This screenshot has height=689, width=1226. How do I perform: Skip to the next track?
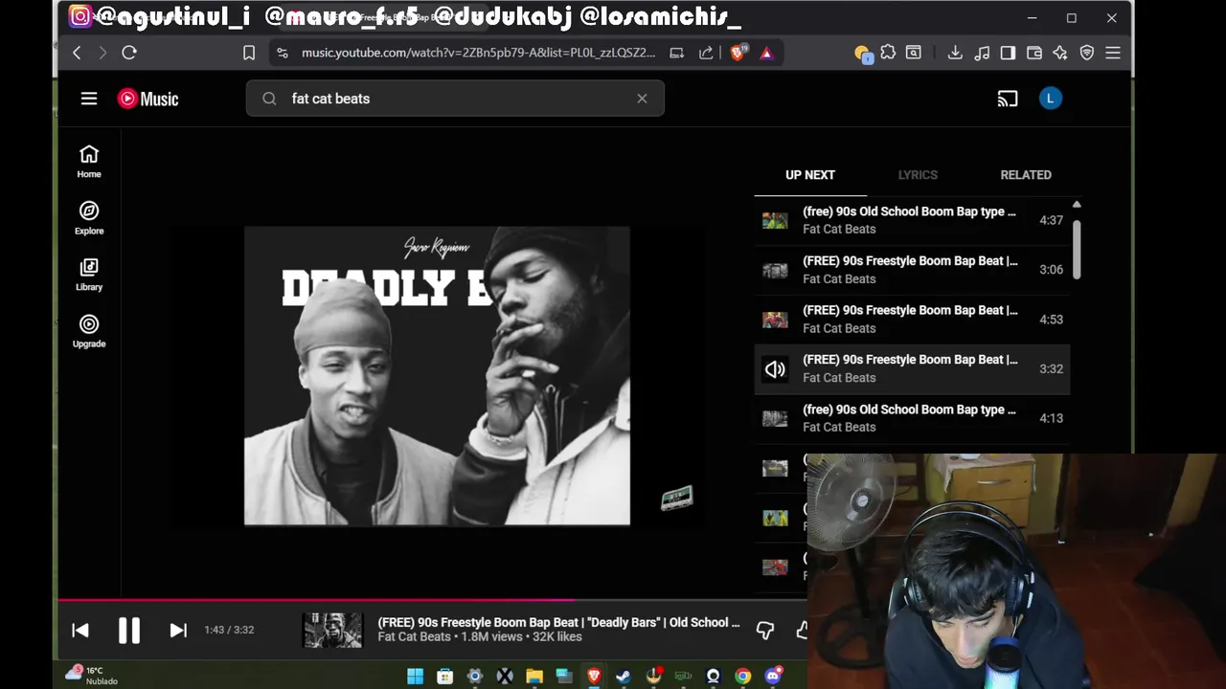[178, 630]
